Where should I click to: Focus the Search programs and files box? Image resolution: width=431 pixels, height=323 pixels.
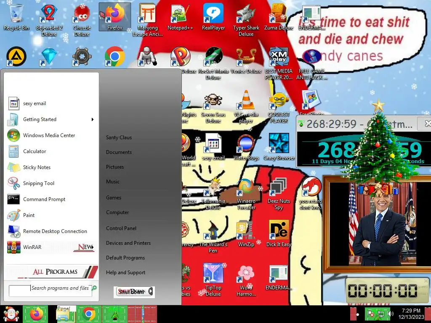(51, 291)
